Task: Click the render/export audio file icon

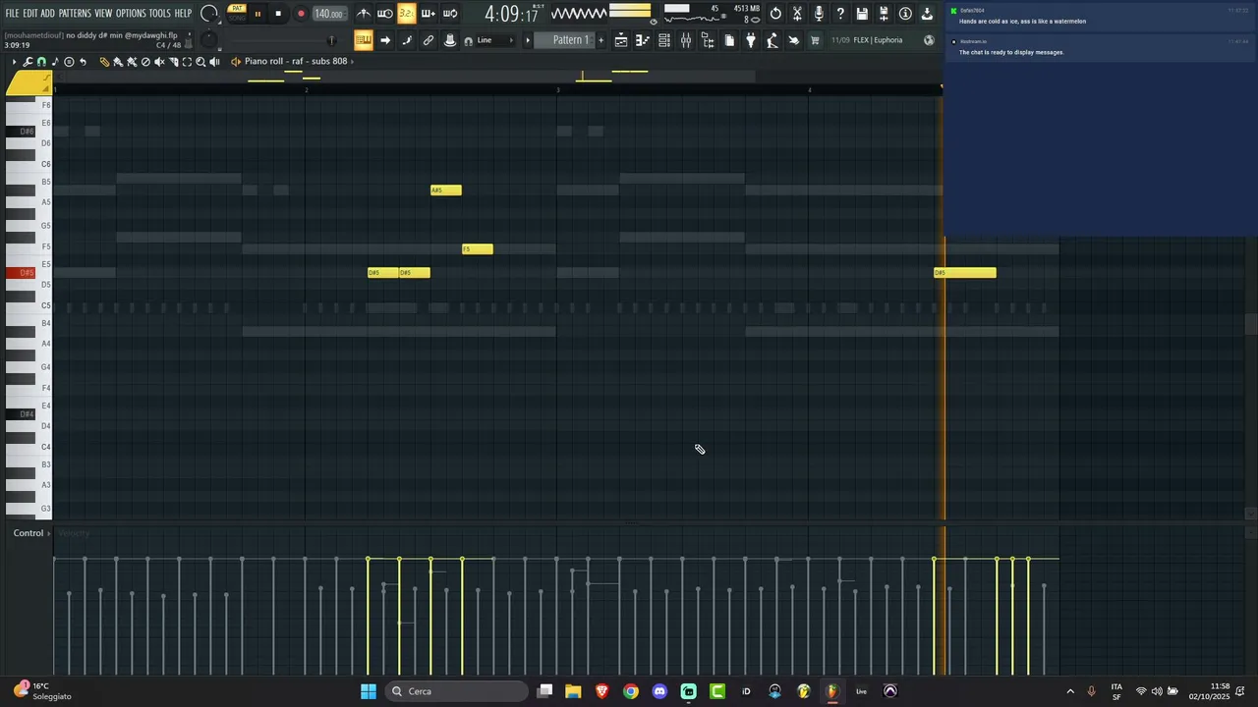Action: [x=884, y=14]
